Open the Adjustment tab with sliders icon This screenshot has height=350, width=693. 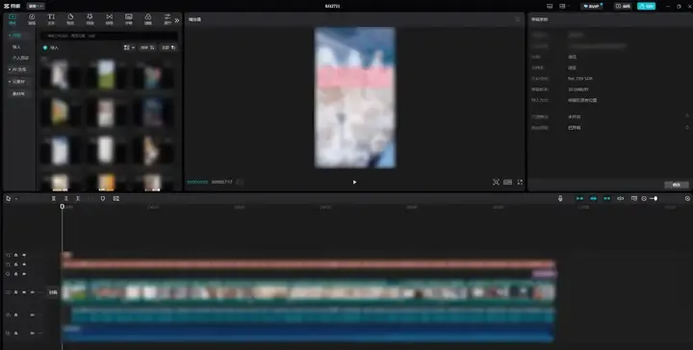[167, 19]
